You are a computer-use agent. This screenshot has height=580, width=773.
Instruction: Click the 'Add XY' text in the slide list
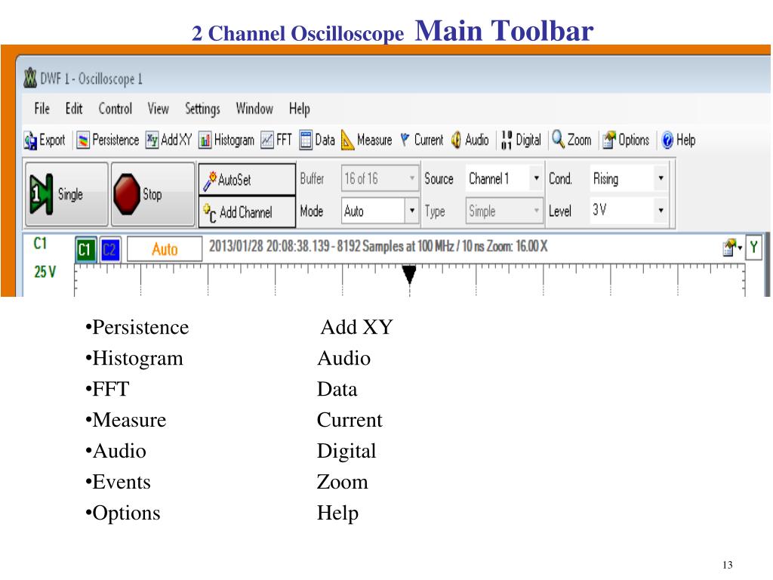coord(357,327)
